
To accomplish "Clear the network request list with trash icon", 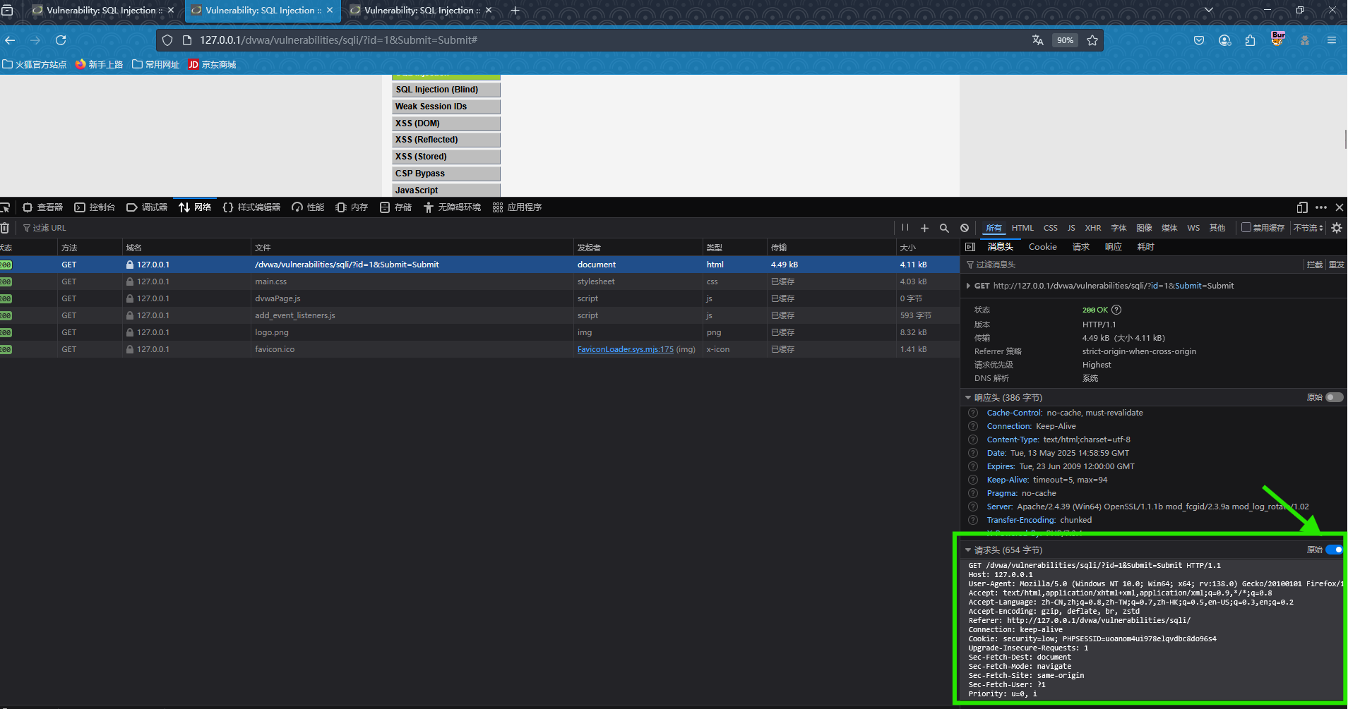I will click(5, 228).
